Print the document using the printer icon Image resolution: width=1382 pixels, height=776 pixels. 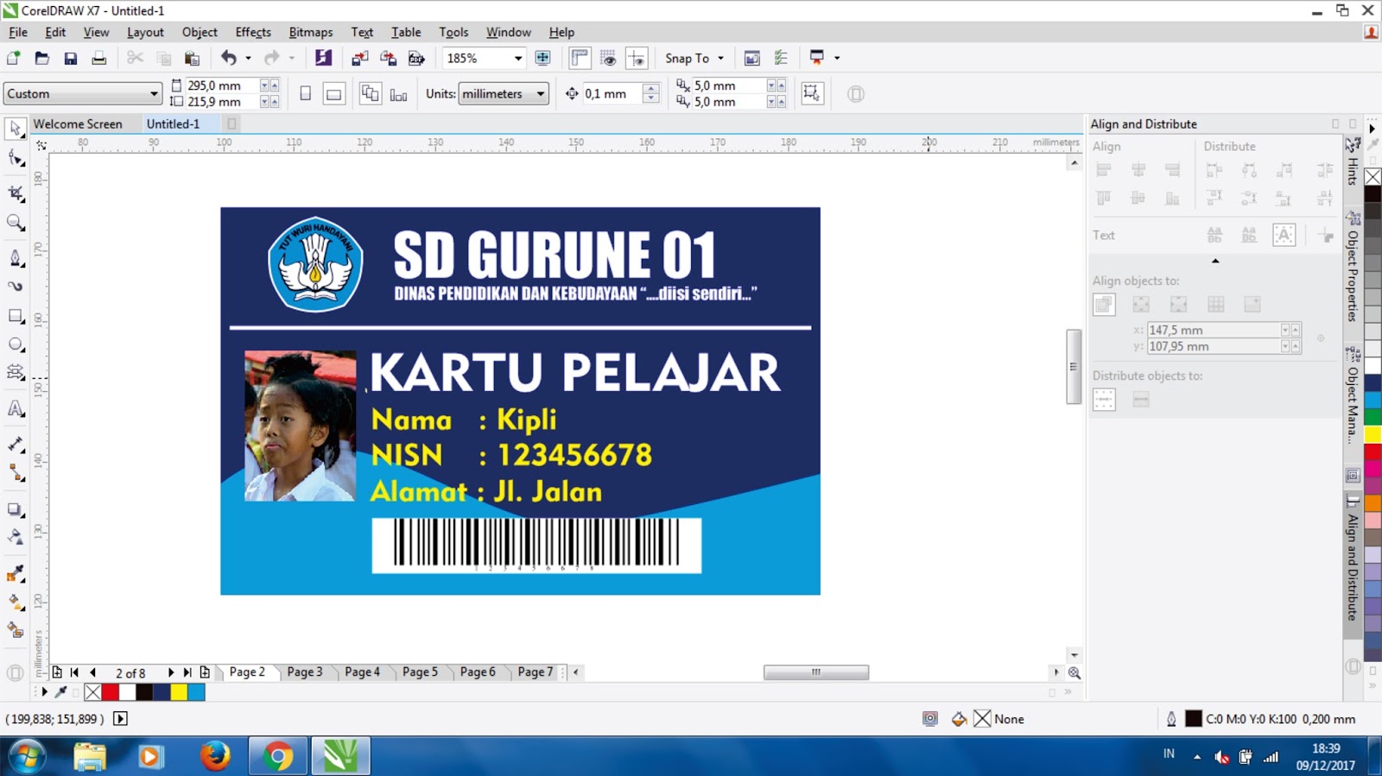tap(99, 58)
